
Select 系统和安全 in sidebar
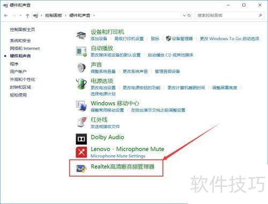(20, 41)
